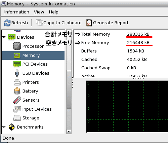The height and width of the screenshot is (143, 168).
Task: Open the Information menu
Action: pyautogui.click(x=16, y=12)
